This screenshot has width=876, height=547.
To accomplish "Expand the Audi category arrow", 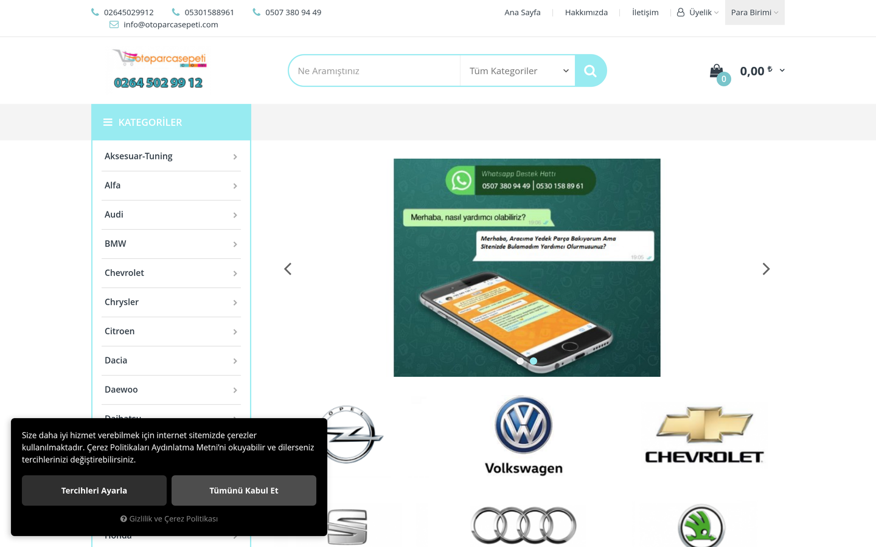I will (235, 215).
